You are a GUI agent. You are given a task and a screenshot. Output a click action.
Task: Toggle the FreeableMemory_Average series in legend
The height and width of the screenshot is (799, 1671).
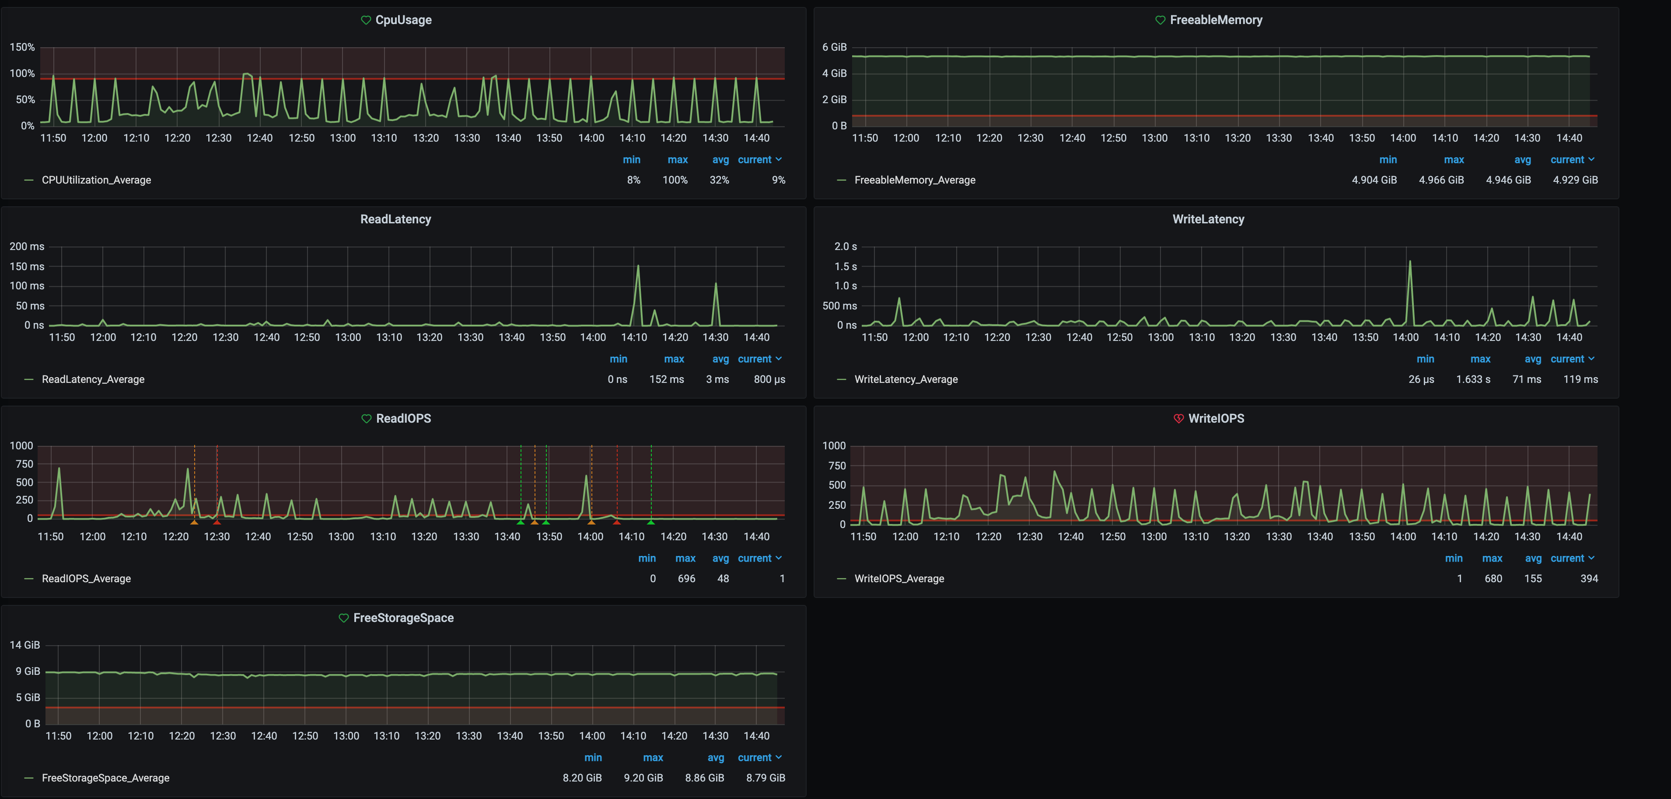tap(915, 180)
